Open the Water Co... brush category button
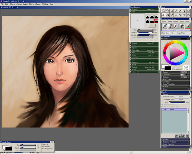Viewport: 192px width, 154px height. 166,33
